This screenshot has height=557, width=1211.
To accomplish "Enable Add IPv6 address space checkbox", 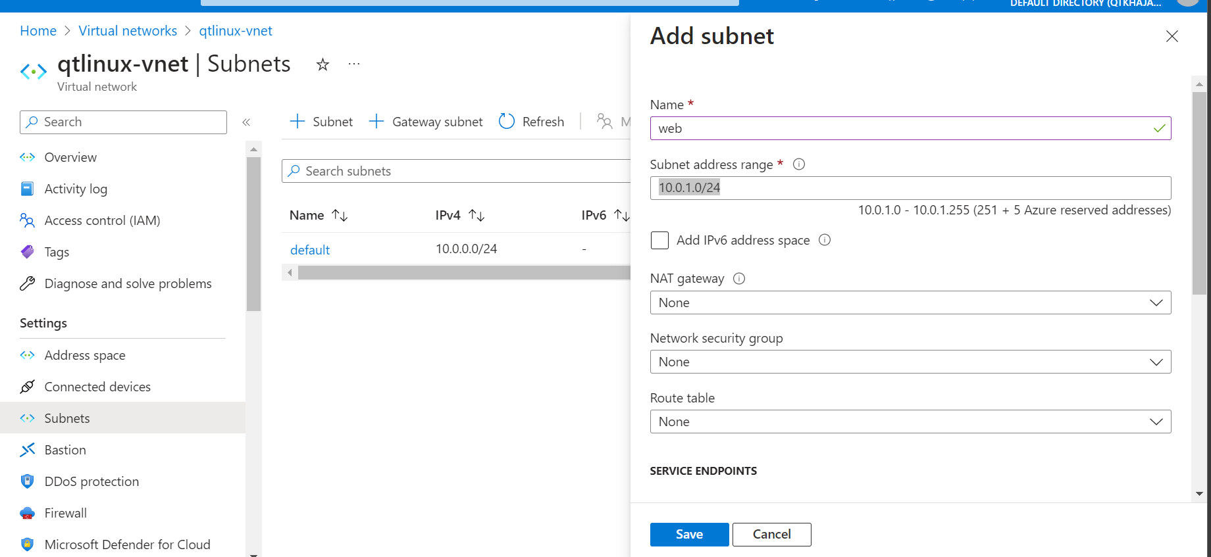I will pos(659,240).
